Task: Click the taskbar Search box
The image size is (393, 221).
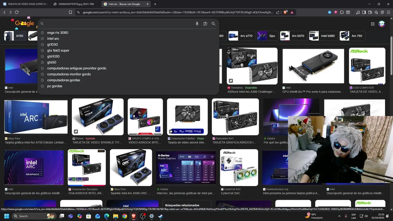Action: [x=34, y=216]
